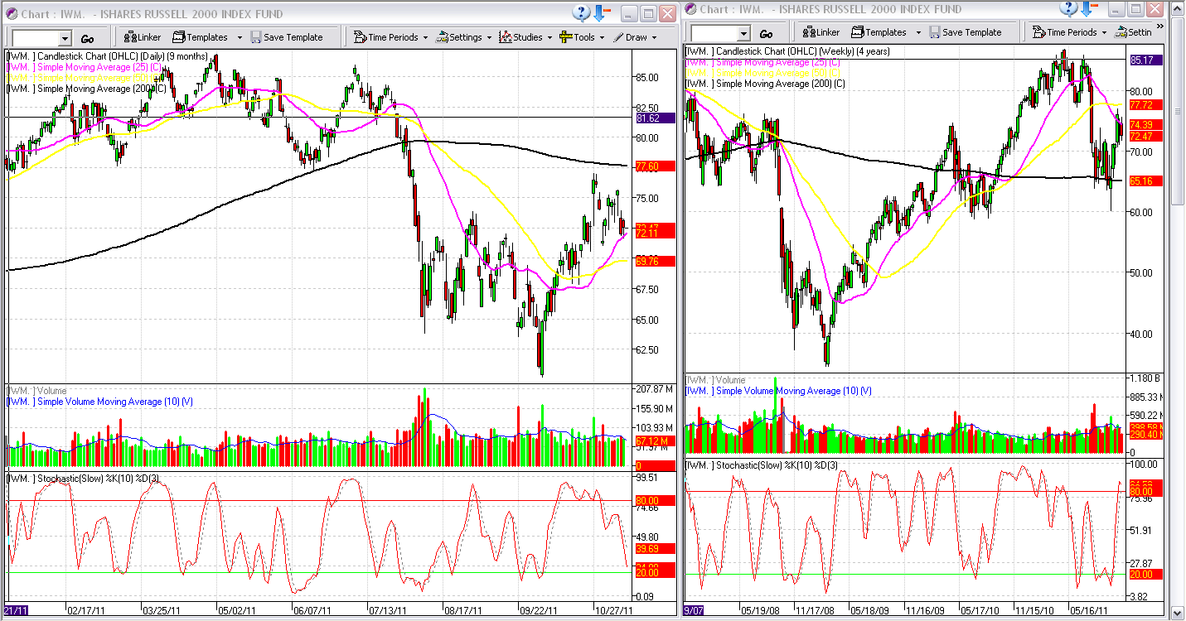Open the Draw dropdown menu
Screen dimensions: 1186x621
point(635,37)
